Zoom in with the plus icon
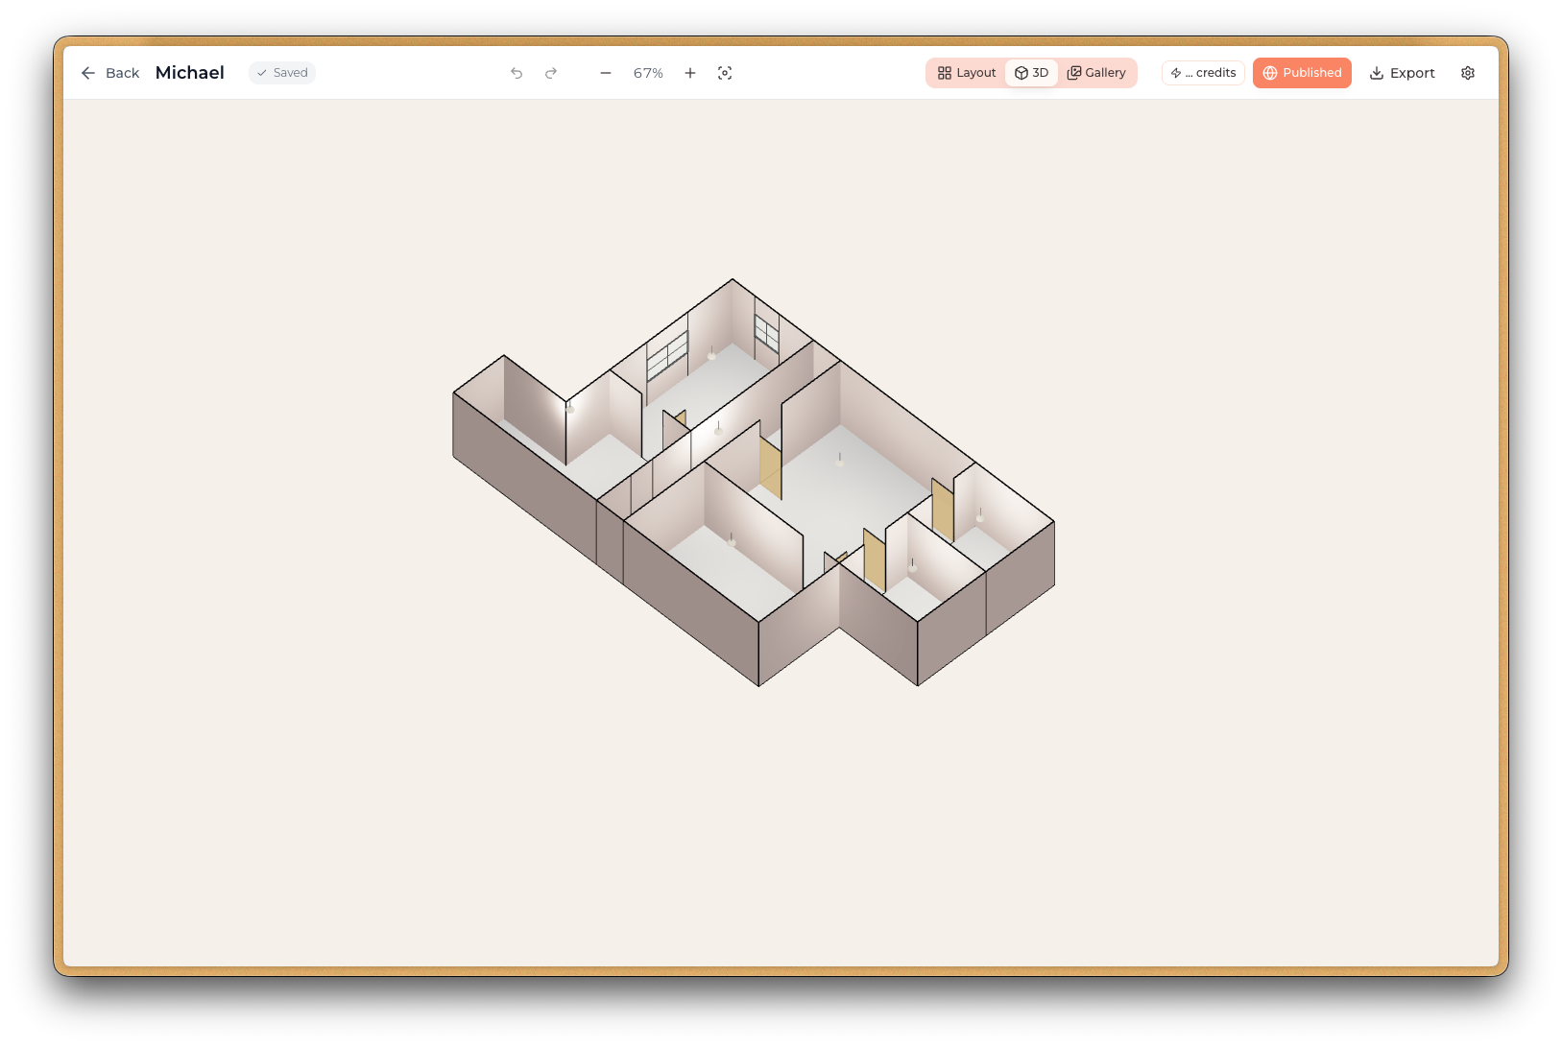The width and height of the screenshot is (1562, 1047). click(689, 73)
